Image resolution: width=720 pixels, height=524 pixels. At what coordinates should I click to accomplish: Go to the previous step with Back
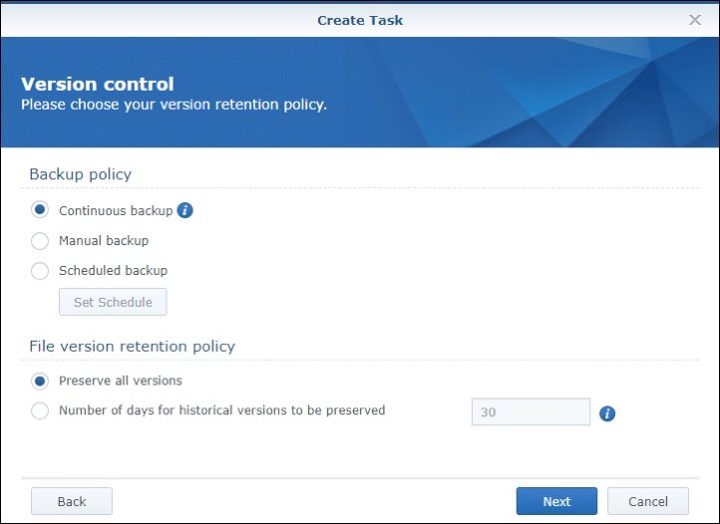tap(72, 501)
